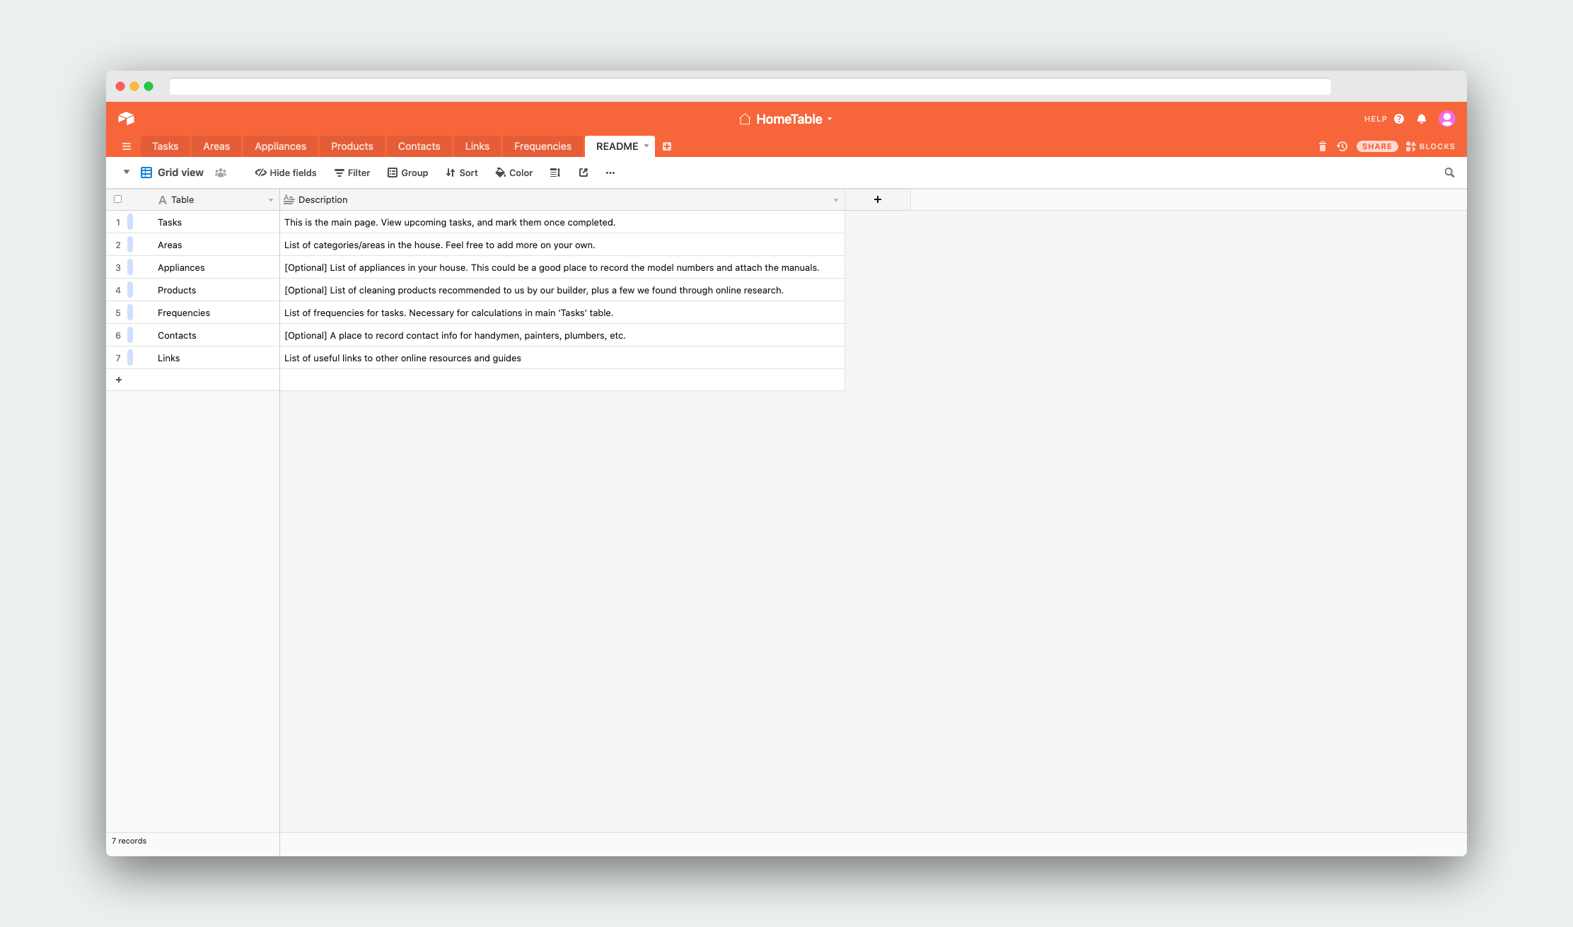1573x927 pixels.
Task: Click the Products row description cell
Action: tap(562, 290)
